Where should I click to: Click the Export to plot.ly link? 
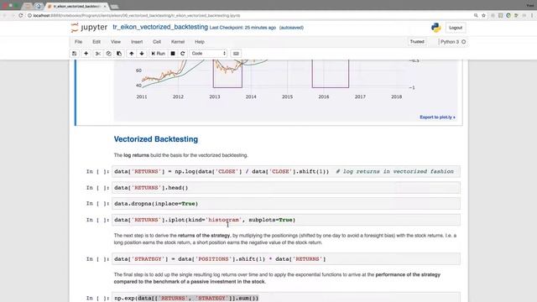coord(437,117)
